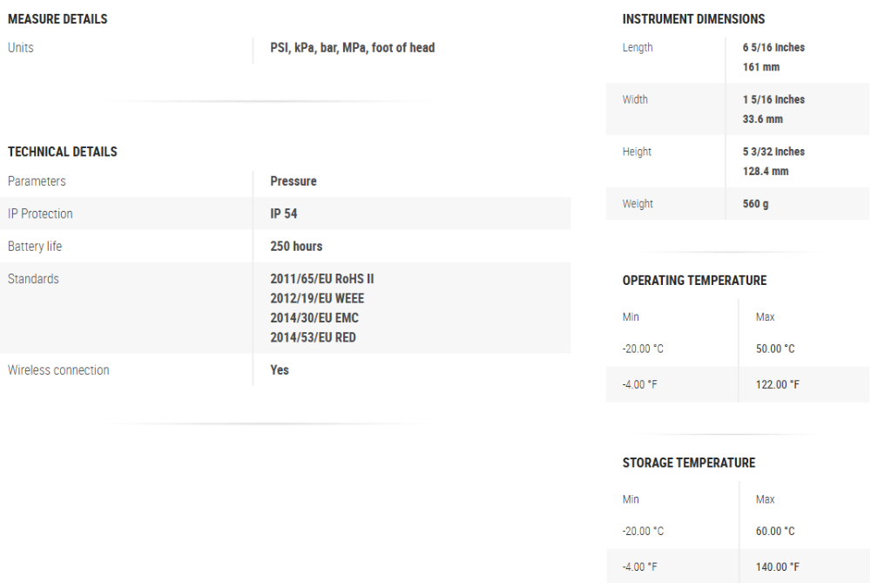The width and height of the screenshot is (871, 583).
Task: Select the PSI, kPa, bar units text
Action: point(352,48)
